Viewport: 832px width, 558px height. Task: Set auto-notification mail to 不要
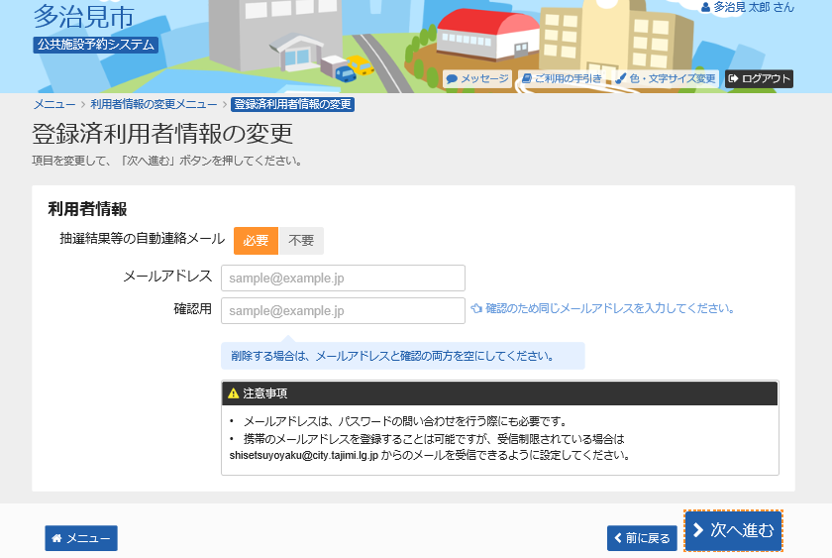tap(301, 241)
